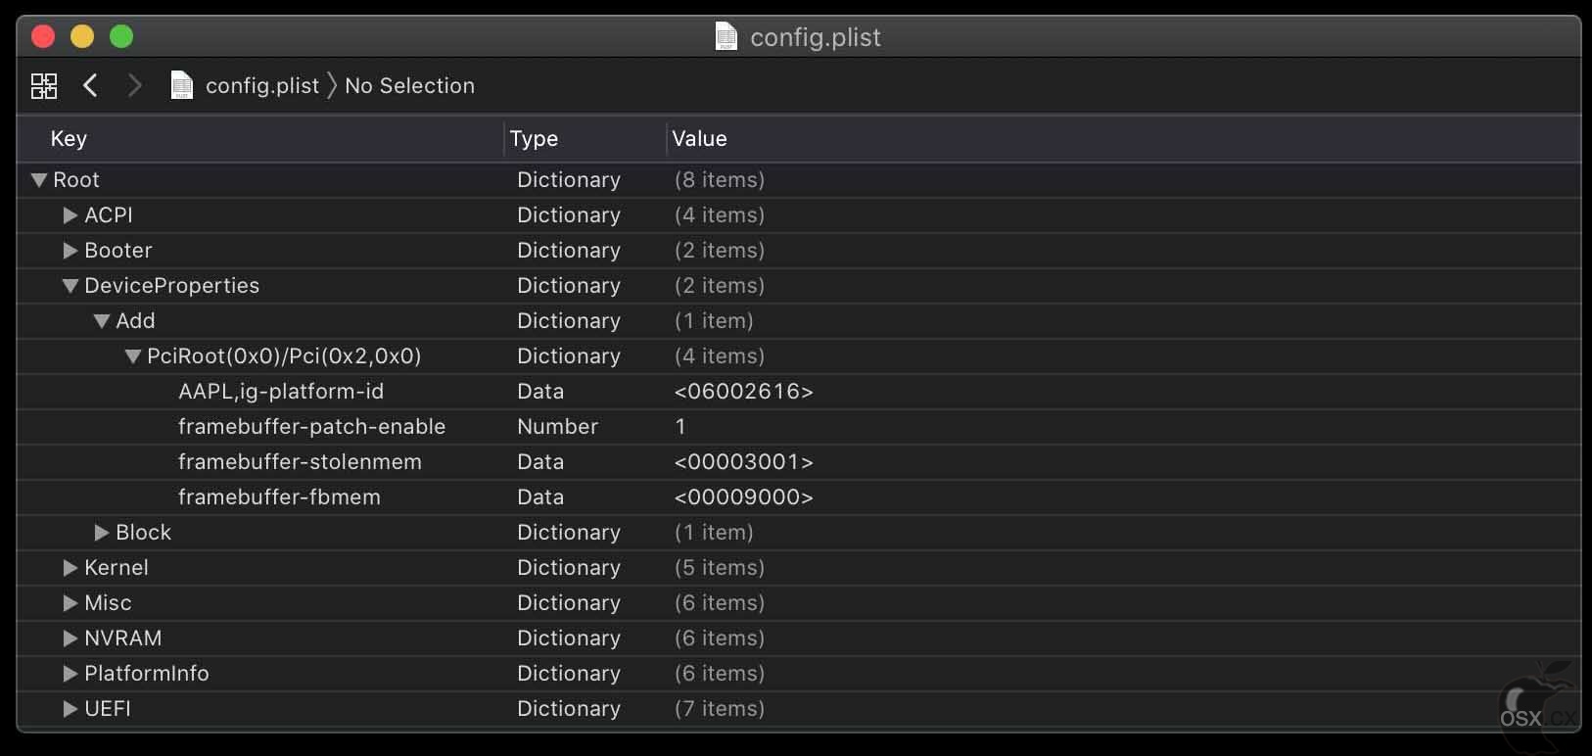The height and width of the screenshot is (756, 1592).
Task: Select the NVRAM key label
Action: (x=123, y=638)
